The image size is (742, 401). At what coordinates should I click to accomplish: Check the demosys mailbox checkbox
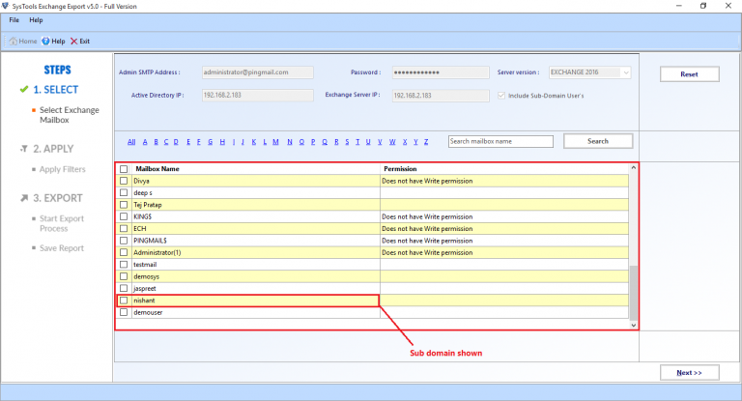click(124, 276)
